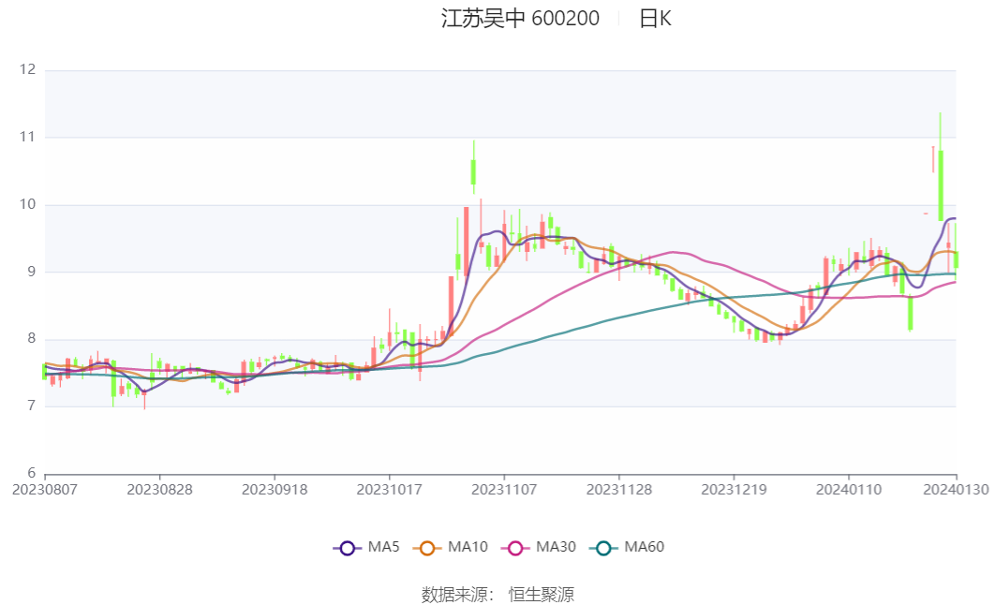995x605 pixels.
Task: Click the 20240110 x-axis date label
Action: (x=849, y=490)
